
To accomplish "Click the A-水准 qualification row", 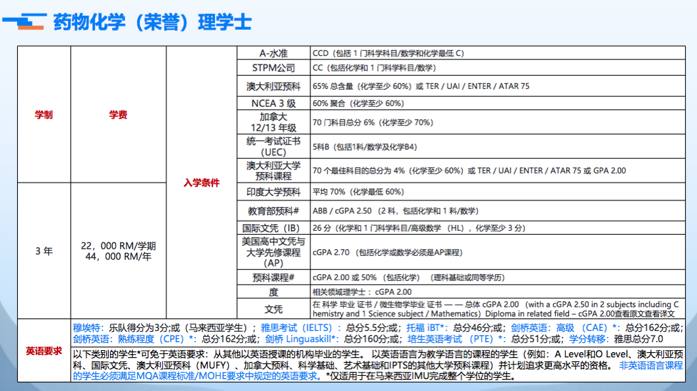I will [x=273, y=53].
